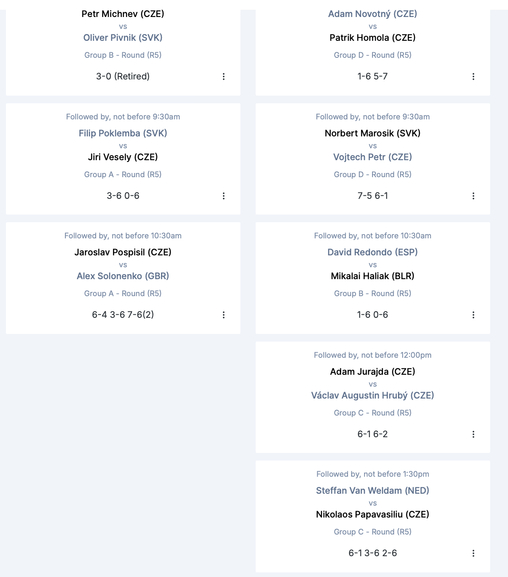The height and width of the screenshot is (577, 508).
Task: Open player Adam Novotný (CZE)
Action: [x=373, y=14]
